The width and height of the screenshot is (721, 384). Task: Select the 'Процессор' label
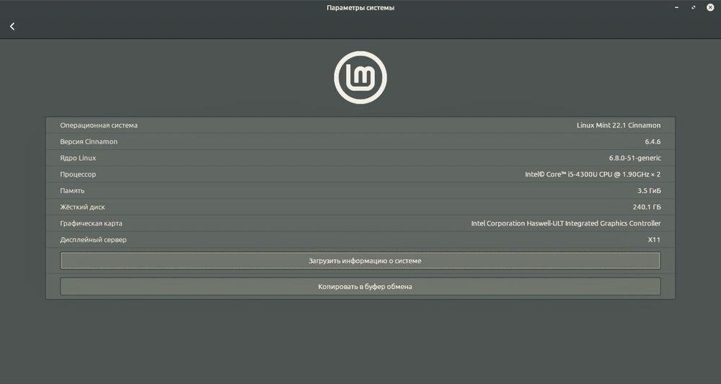(x=78, y=174)
